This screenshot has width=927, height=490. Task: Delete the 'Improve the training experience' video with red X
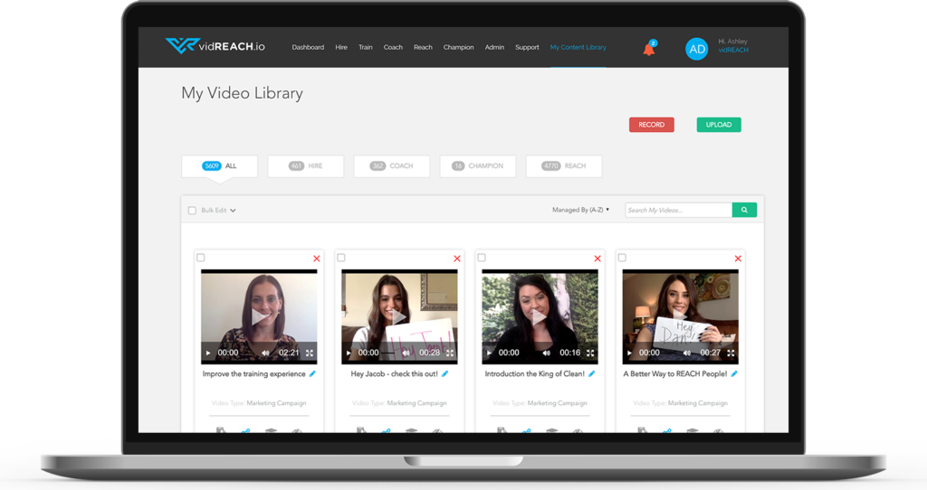[316, 259]
